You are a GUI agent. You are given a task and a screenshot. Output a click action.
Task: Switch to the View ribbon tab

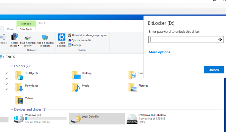pos(10,29)
